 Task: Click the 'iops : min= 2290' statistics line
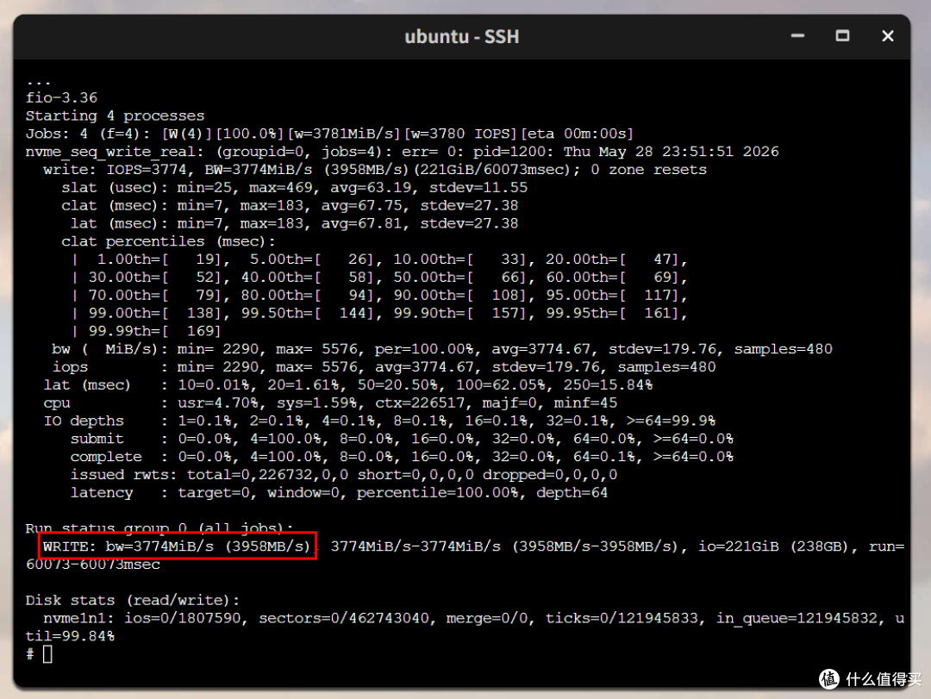click(384, 367)
